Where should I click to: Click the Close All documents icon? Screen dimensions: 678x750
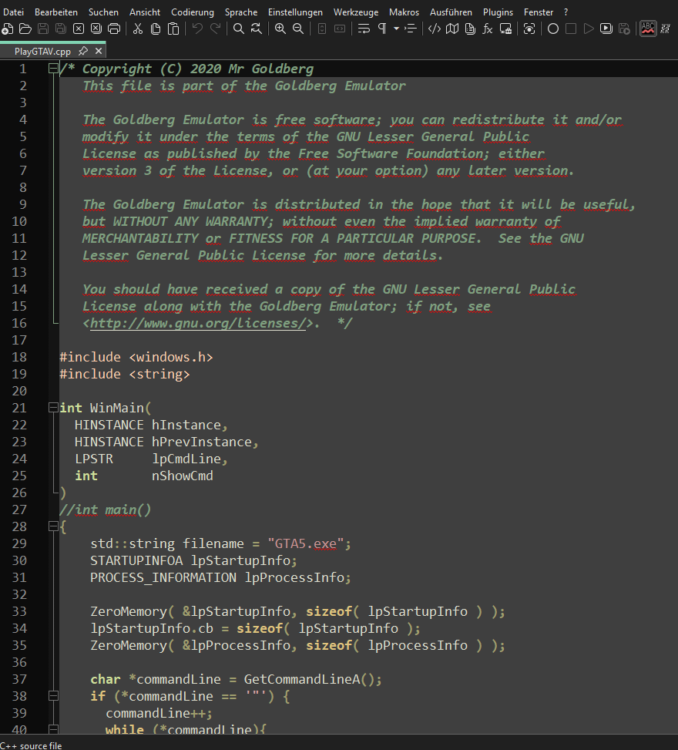point(96,29)
